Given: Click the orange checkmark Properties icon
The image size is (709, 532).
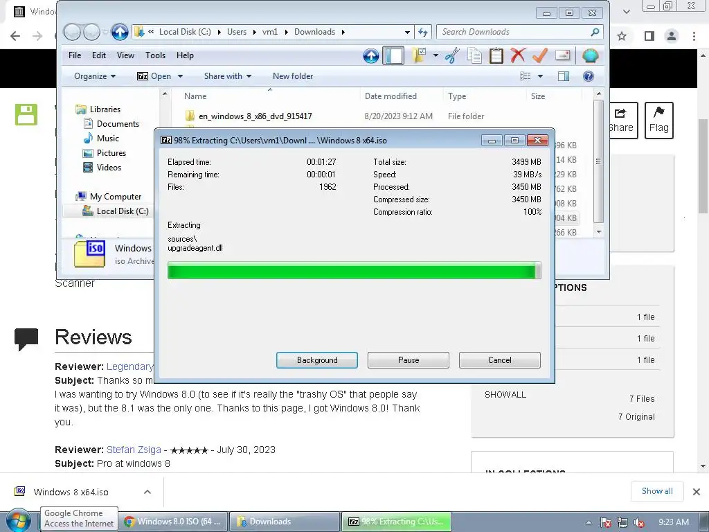Looking at the screenshot, I should (540, 55).
